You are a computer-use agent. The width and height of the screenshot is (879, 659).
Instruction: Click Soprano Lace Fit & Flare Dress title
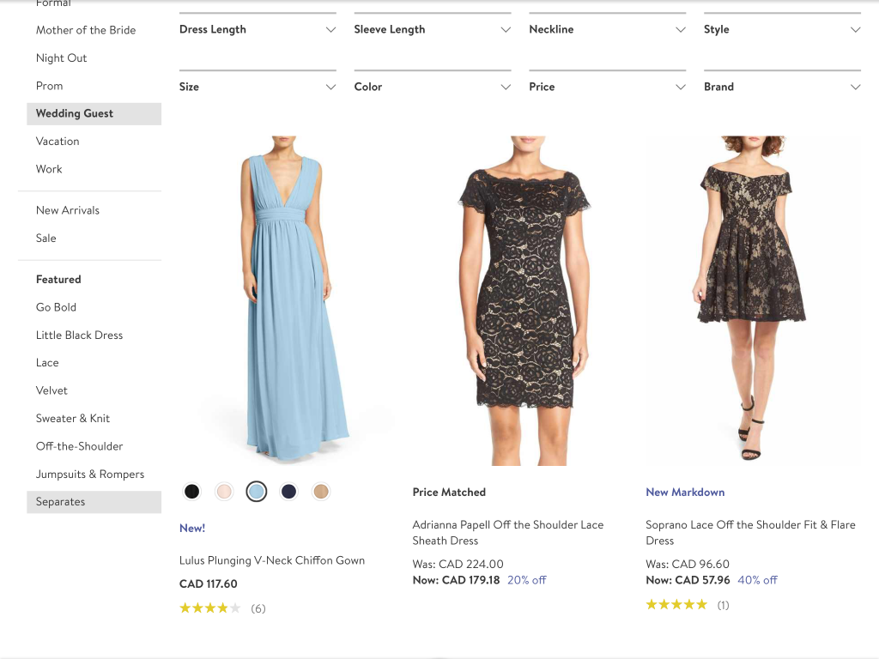pos(750,532)
